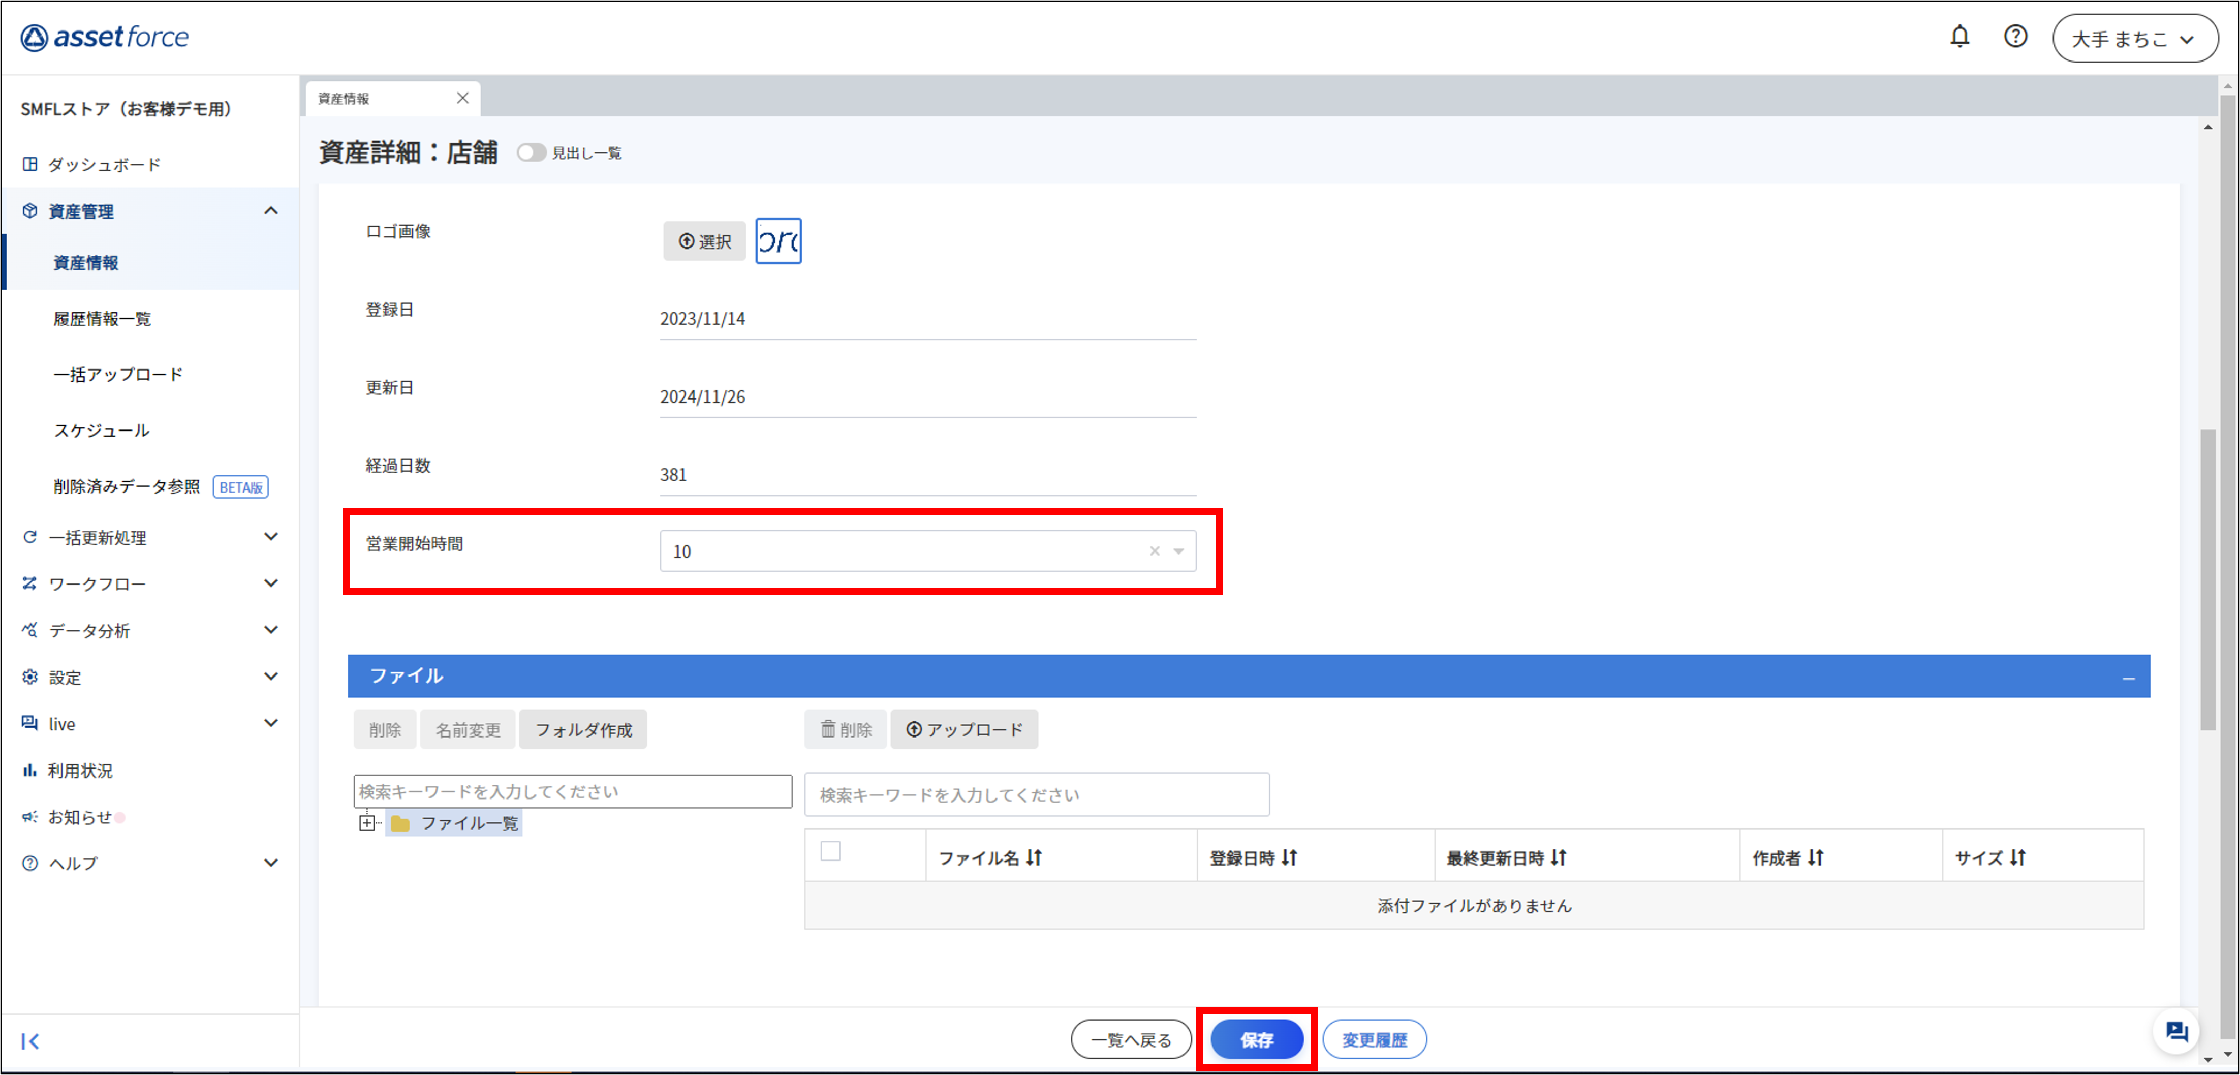This screenshot has width=2240, height=1075.
Task: Select 履歴情報一覧 in the sidebar
Action: [101, 318]
